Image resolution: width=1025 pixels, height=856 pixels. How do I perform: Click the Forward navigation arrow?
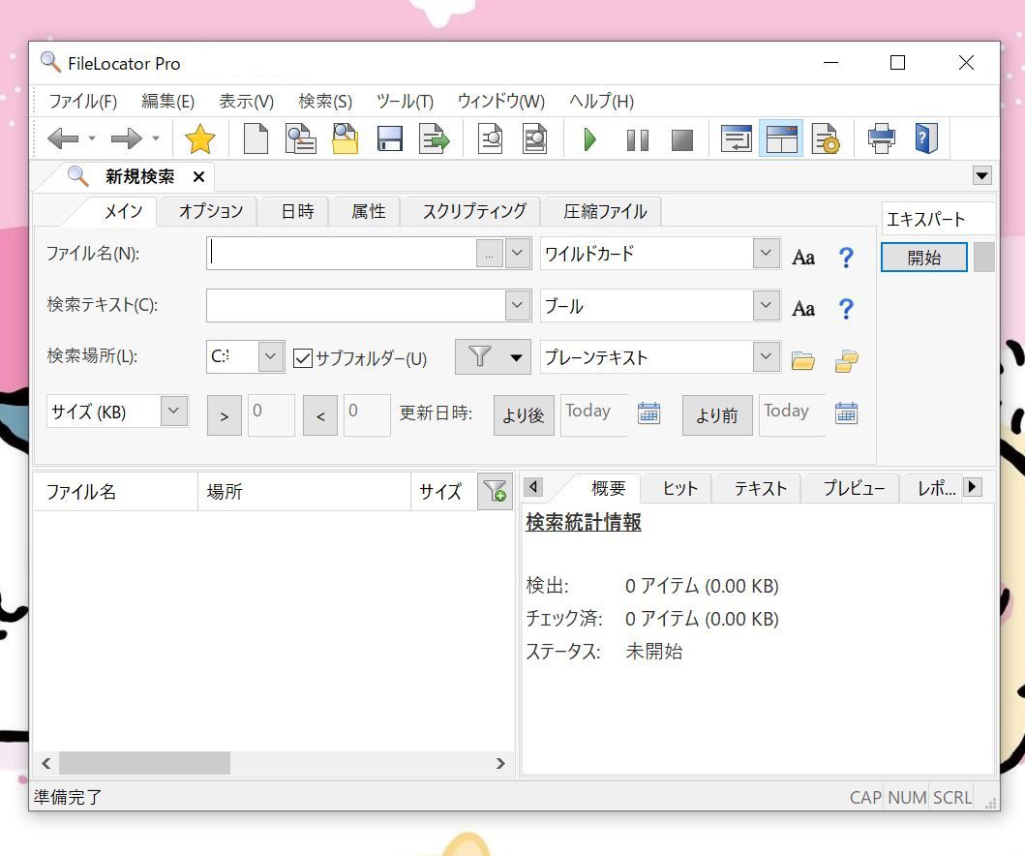[127, 138]
